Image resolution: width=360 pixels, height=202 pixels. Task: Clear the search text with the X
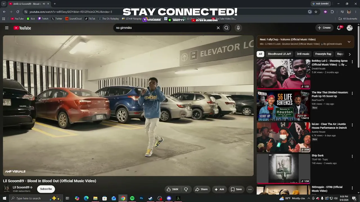(x=218, y=28)
